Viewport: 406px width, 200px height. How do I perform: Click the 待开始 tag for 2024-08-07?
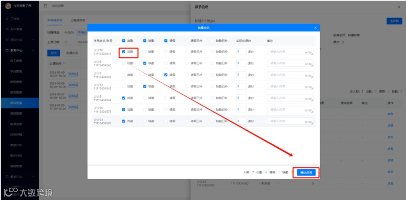click(x=73, y=96)
